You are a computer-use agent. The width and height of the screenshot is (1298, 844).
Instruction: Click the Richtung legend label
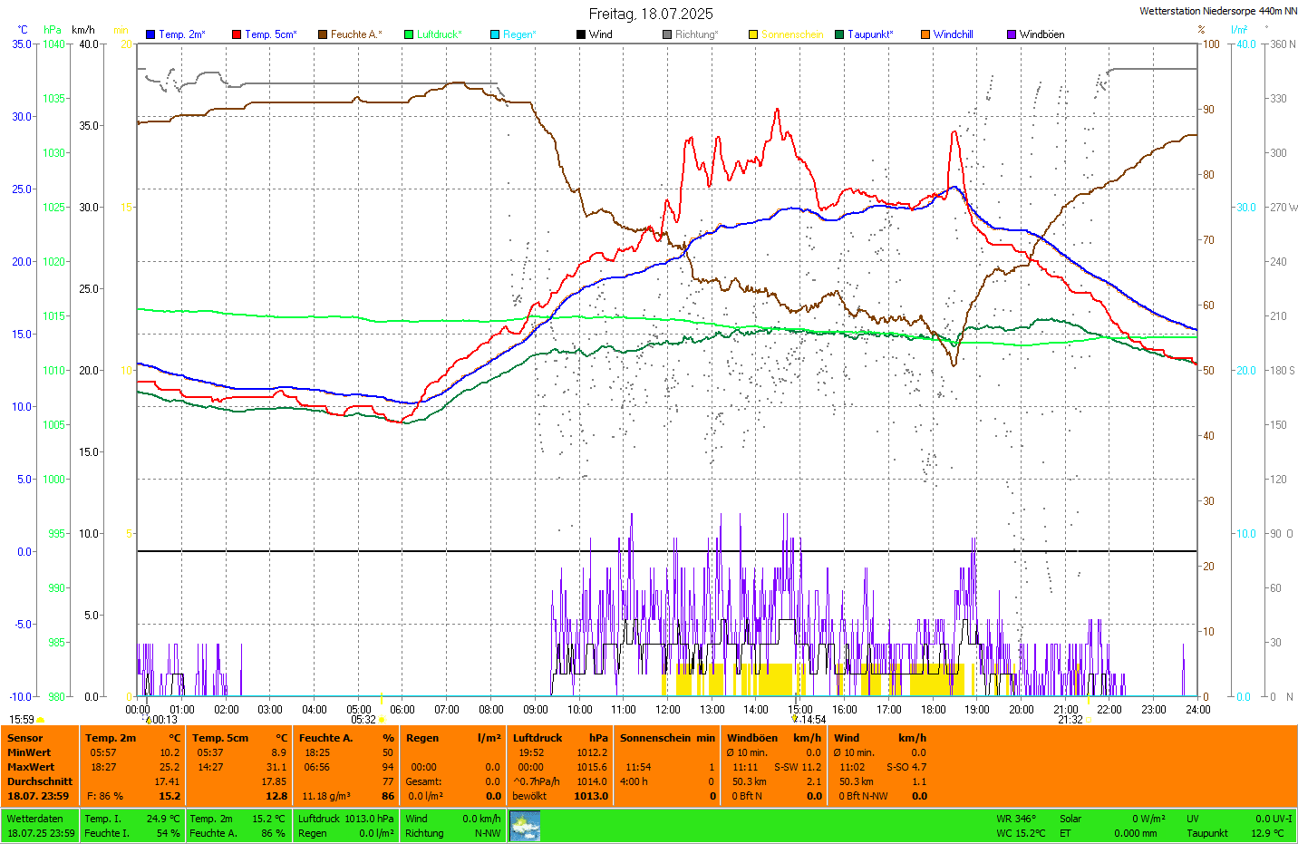pyautogui.click(x=696, y=34)
